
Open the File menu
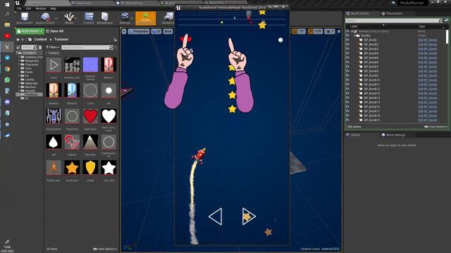click(x=19, y=8)
